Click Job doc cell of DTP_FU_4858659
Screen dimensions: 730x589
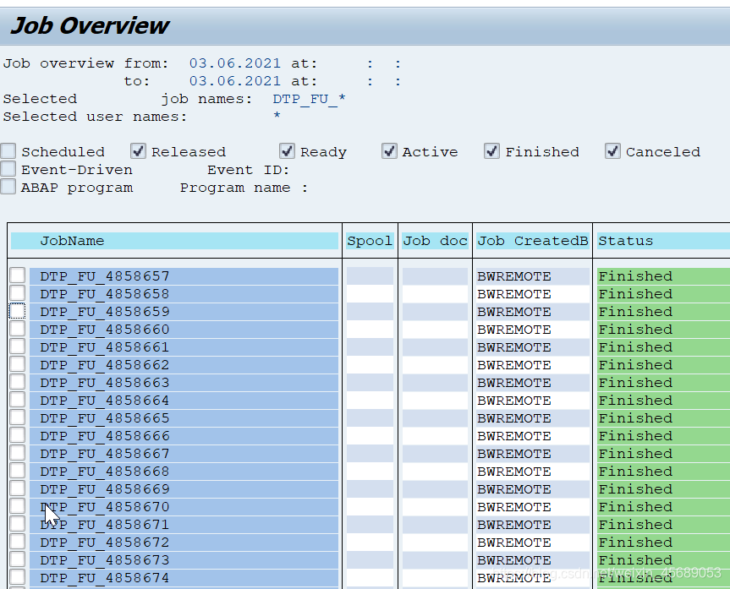coord(436,311)
